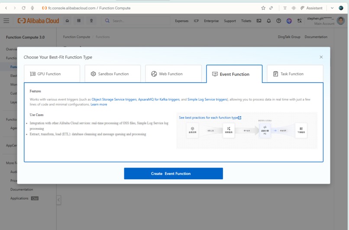Open the Enterprise menu

(x=211, y=21)
